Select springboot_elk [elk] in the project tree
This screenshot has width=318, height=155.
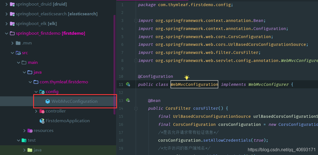pyautogui.click(x=36, y=24)
